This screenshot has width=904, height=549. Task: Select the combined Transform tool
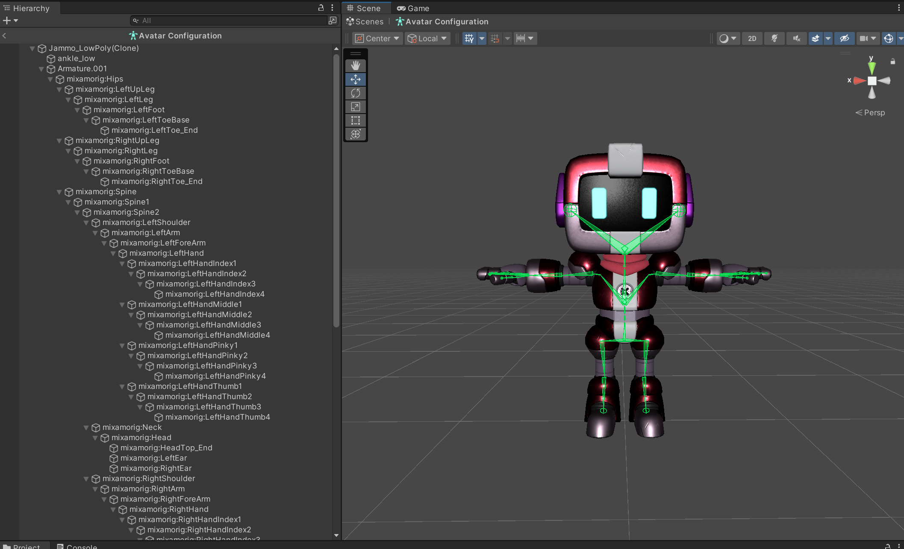[x=355, y=134]
